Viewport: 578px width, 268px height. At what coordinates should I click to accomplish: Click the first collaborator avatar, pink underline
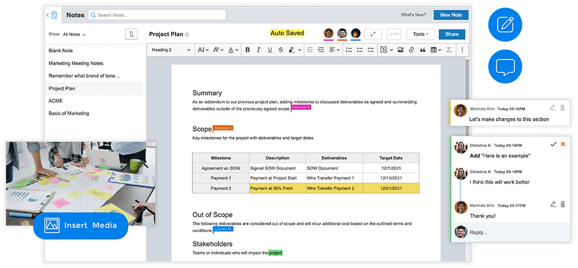[x=328, y=34]
